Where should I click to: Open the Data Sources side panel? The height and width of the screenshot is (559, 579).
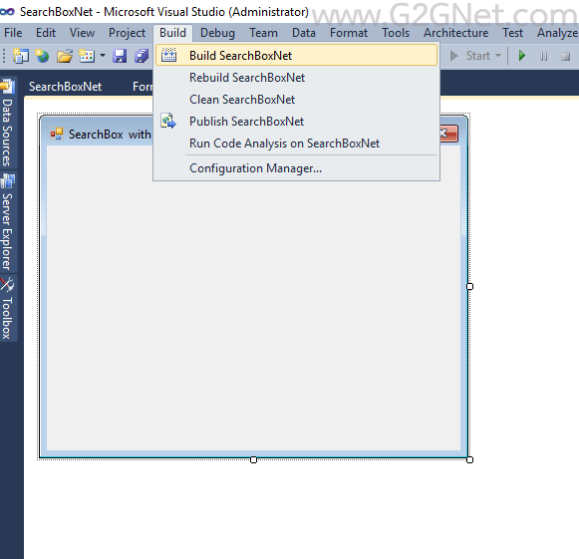[7, 123]
